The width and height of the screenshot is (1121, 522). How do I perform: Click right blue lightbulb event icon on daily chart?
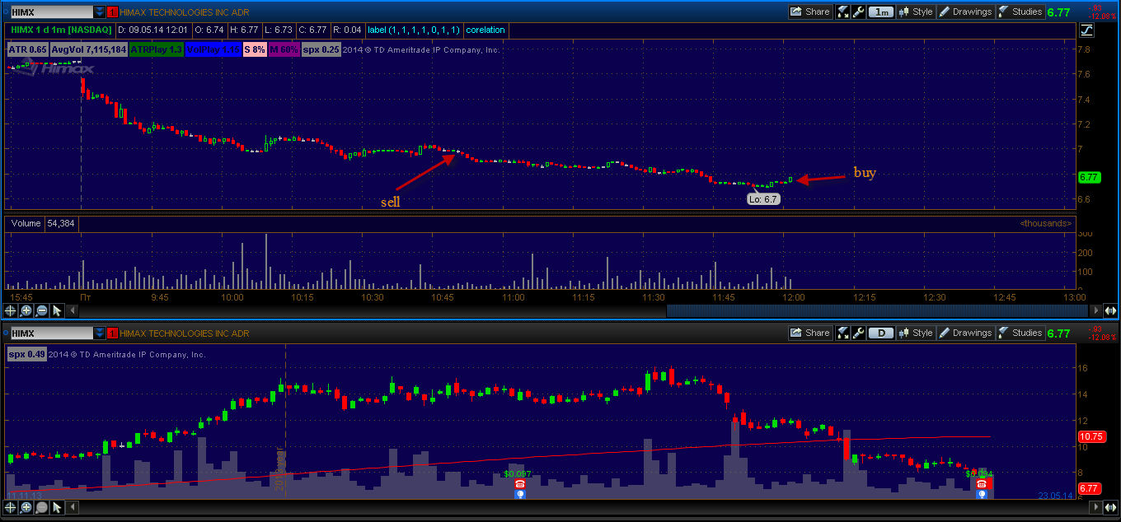point(981,495)
